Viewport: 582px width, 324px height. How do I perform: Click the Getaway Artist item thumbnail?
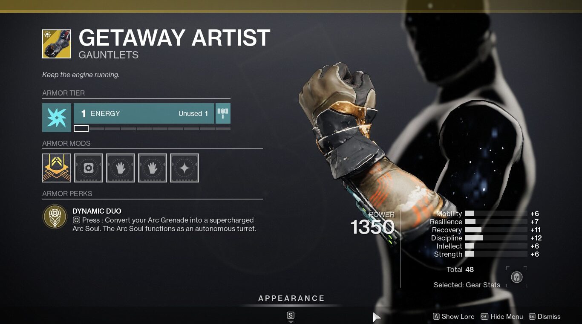[x=57, y=44]
